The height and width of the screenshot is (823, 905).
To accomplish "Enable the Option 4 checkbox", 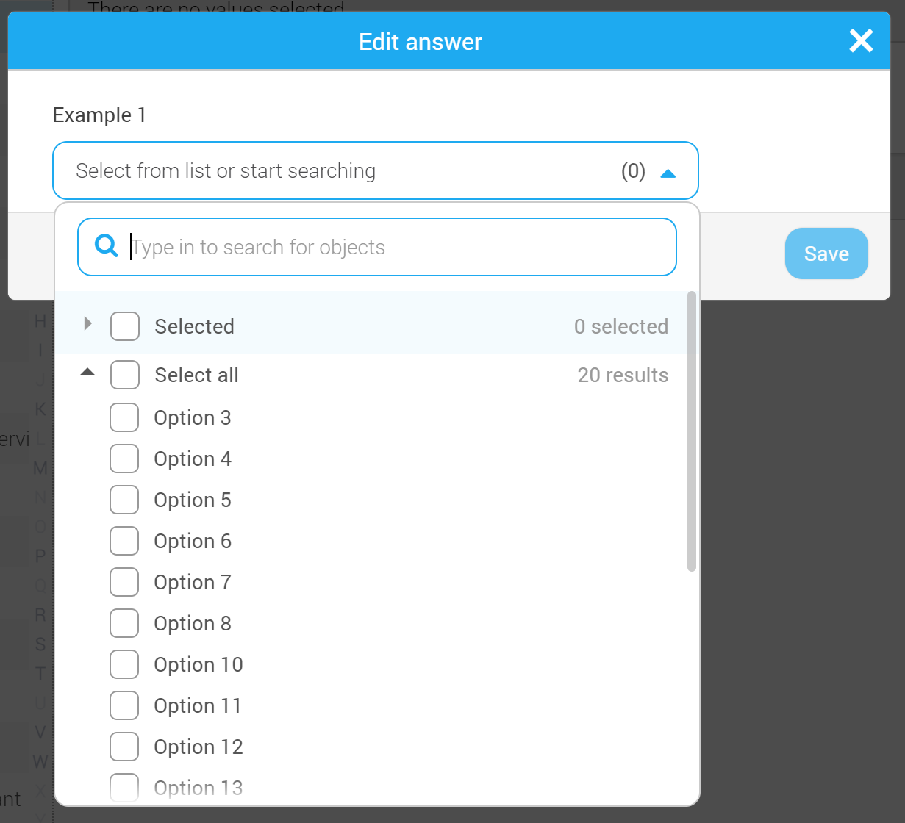I will click(124, 459).
